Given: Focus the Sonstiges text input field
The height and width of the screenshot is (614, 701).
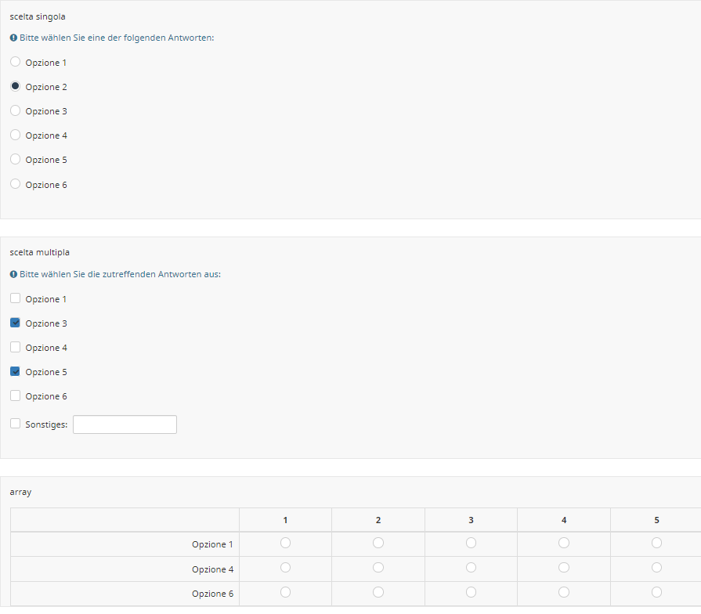Looking at the screenshot, I should [x=125, y=424].
